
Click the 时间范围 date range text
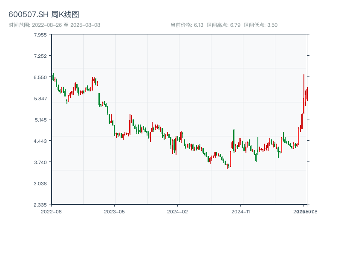click(x=55, y=25)
